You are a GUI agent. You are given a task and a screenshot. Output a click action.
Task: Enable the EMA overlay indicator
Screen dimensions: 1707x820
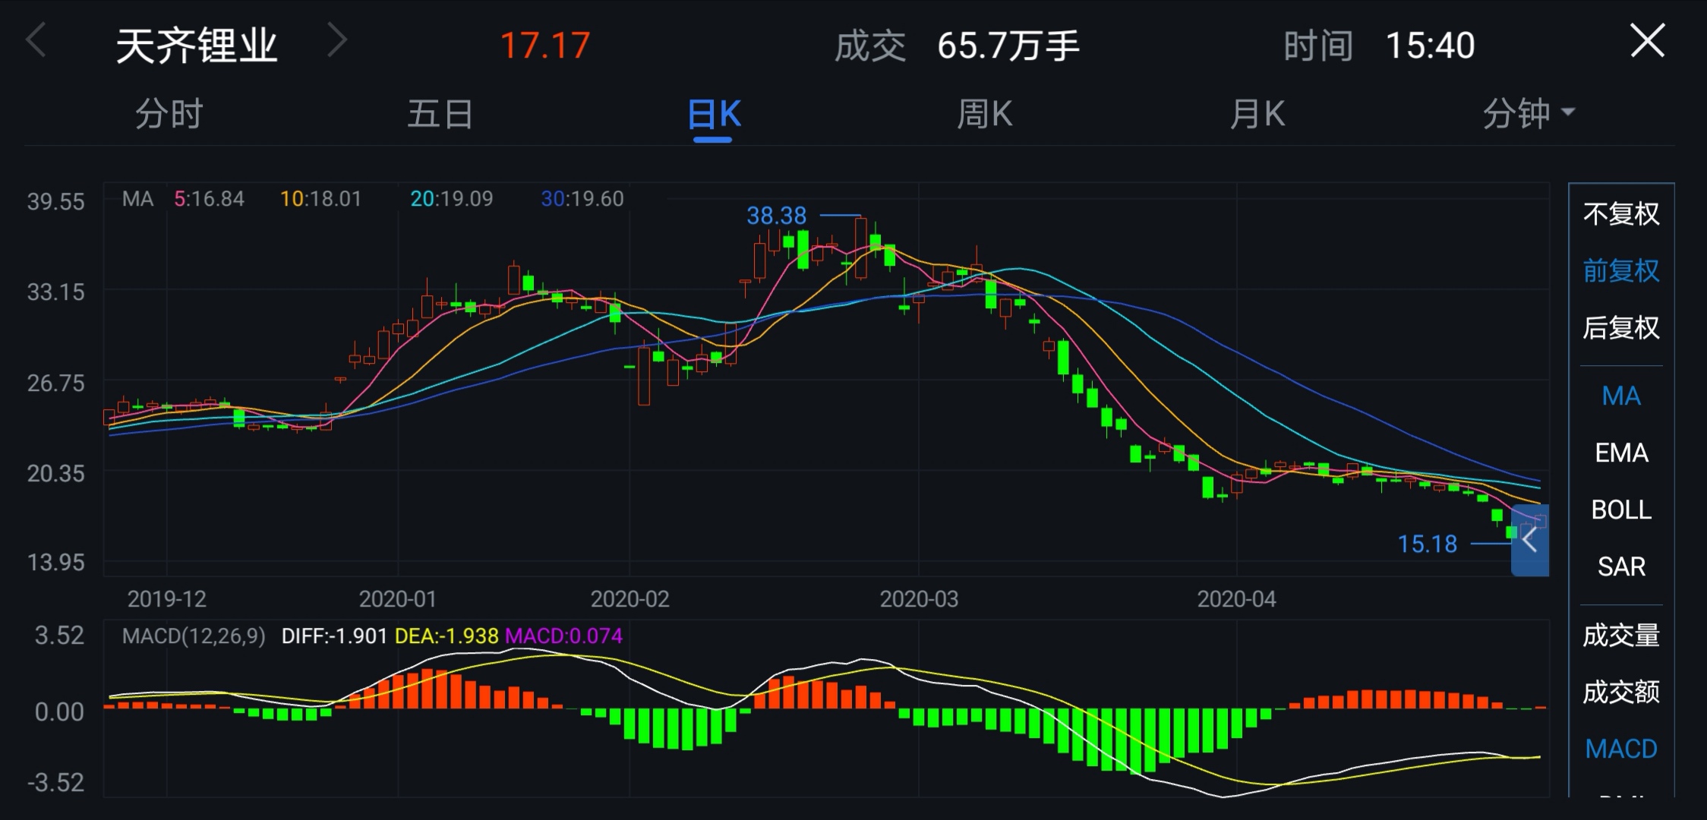tap(1621, 453)
